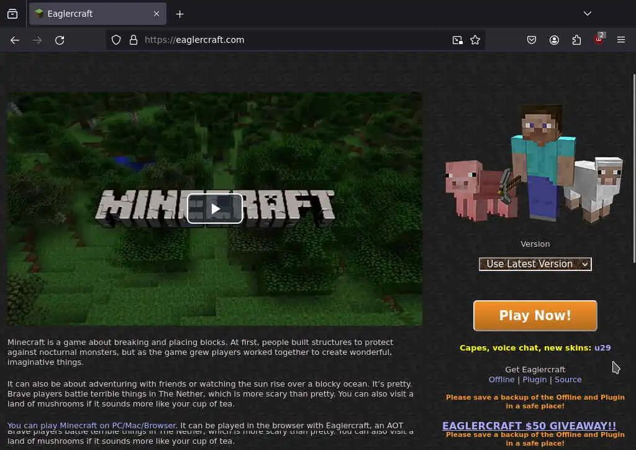Click the Play Now! button
The height and width of the screenshot is (450, 636).
535,316
